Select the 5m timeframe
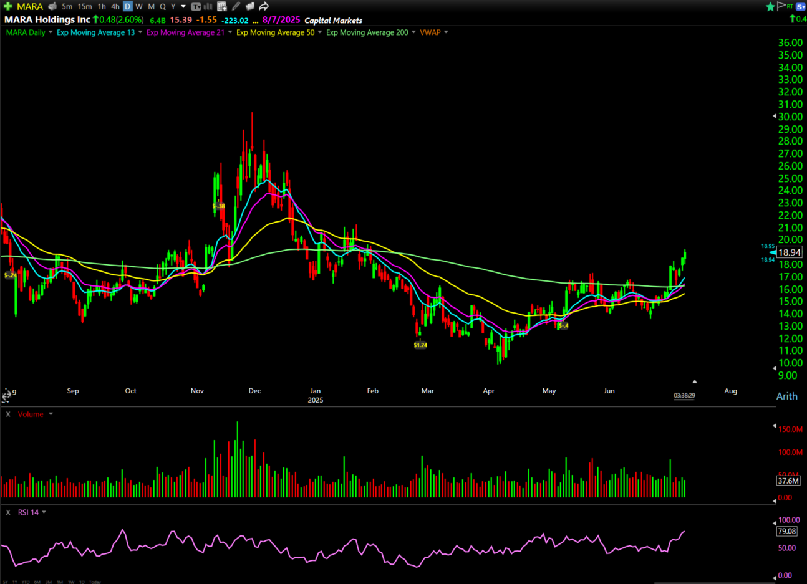Viewport: 807px width, 584px height. pyautogui.click(x=67, y=6)
